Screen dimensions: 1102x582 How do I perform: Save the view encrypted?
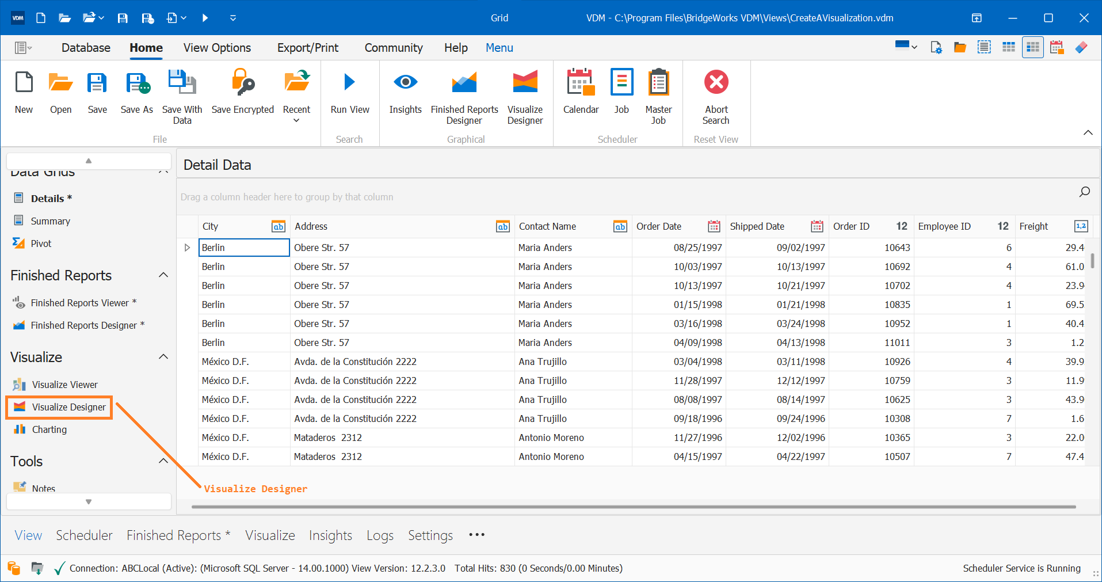pos(242,92)
